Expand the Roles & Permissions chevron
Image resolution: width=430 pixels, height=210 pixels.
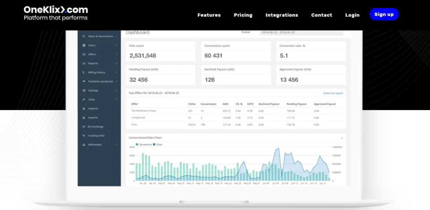116,36
